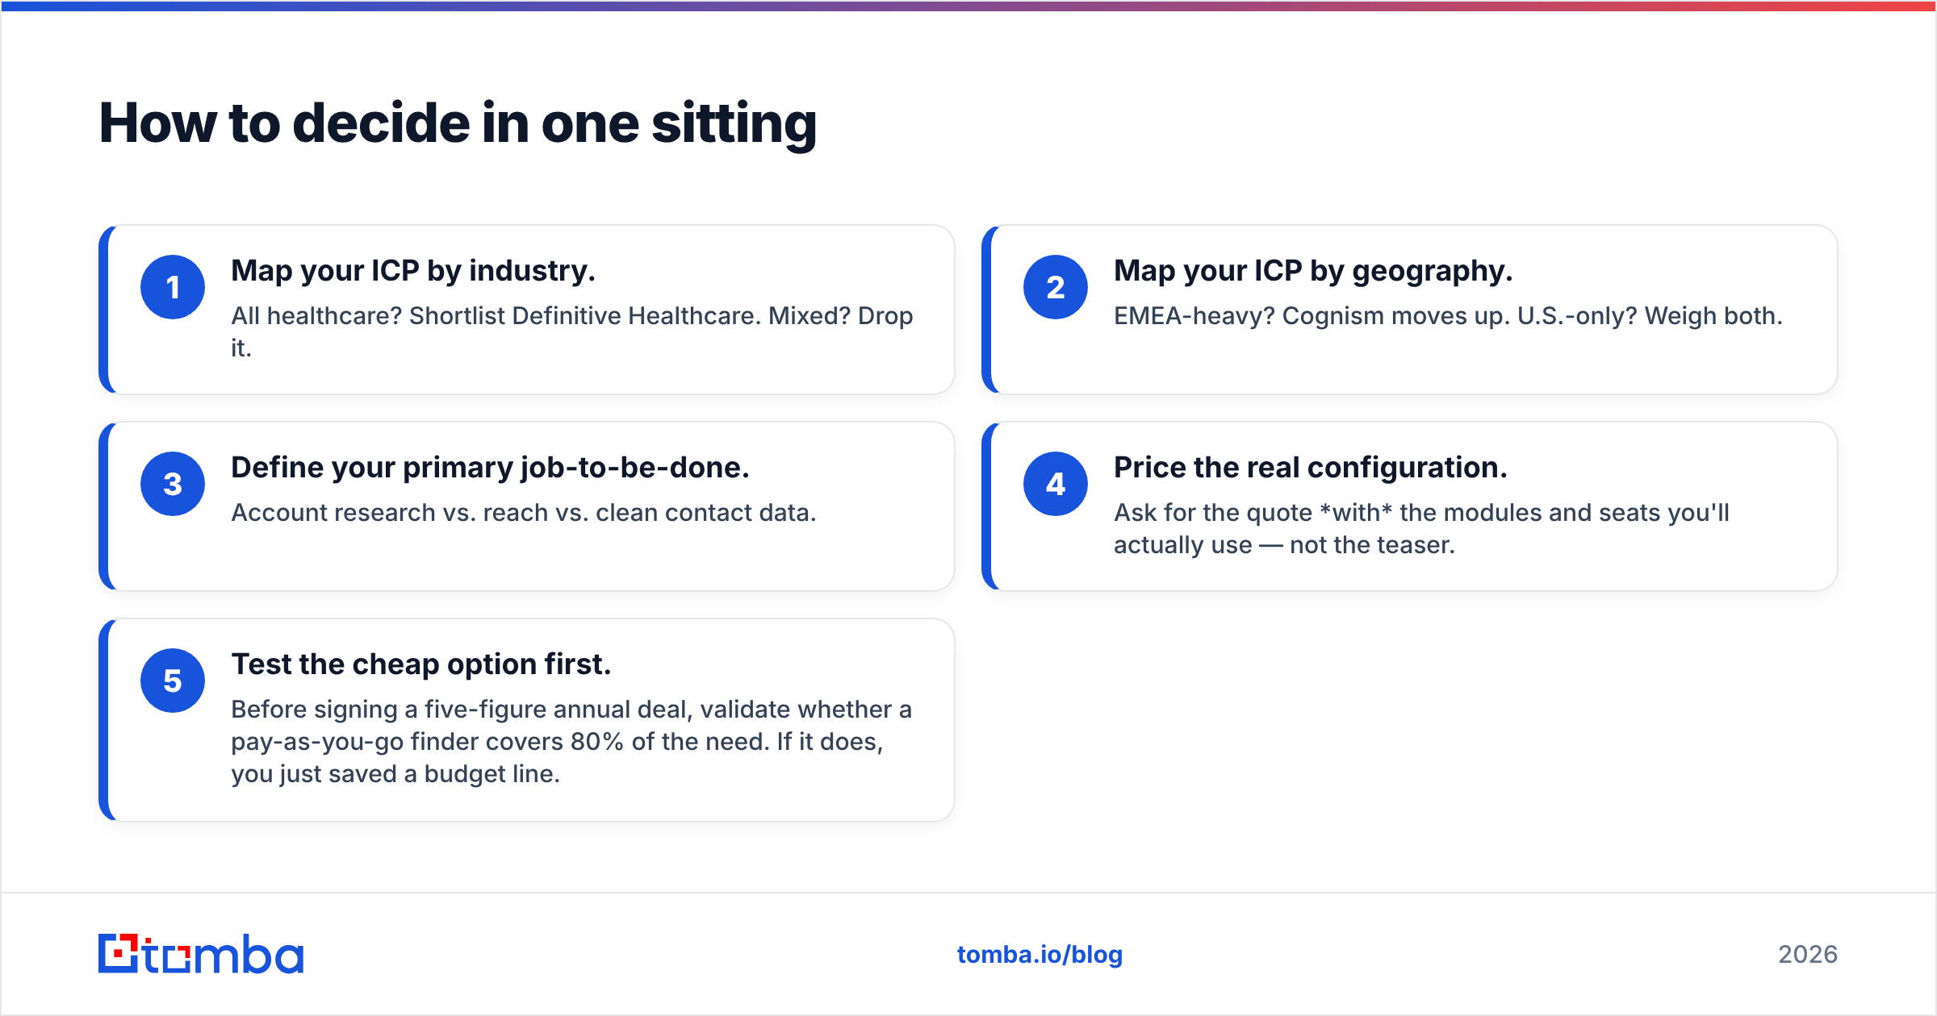Click the 2026 year label
Screen dimensions: 1937x1016
(1808, 955)
